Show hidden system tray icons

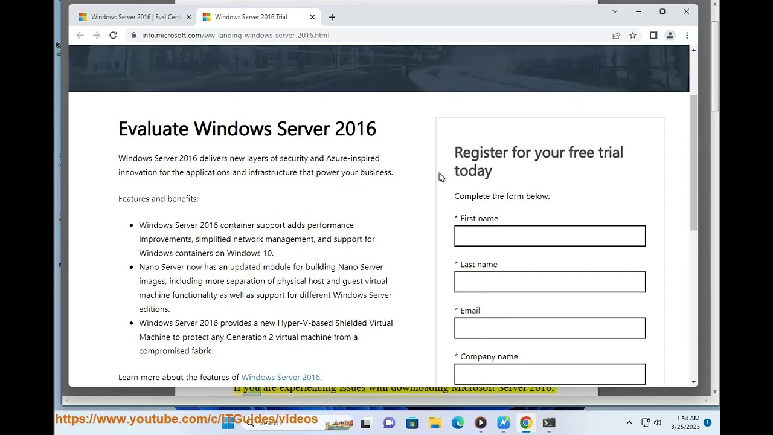tap(629, 423)
